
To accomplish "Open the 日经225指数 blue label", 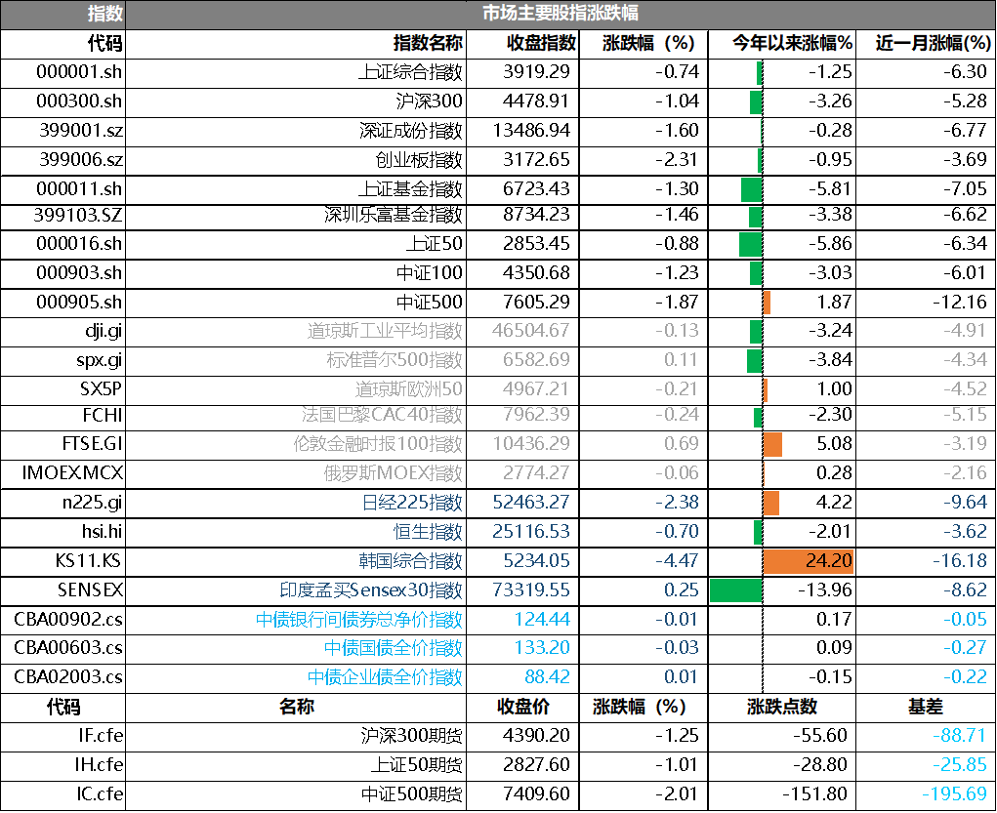I will 411,503.
